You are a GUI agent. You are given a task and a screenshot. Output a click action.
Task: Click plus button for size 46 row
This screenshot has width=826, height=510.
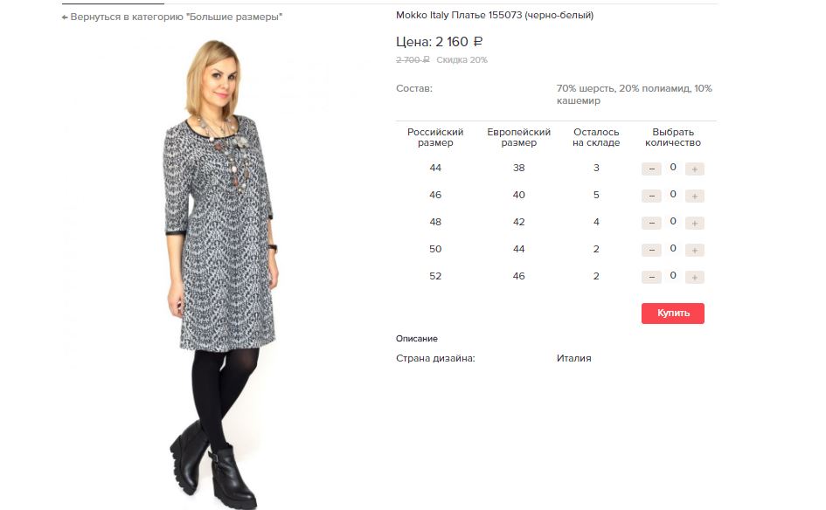click(694, 196)
